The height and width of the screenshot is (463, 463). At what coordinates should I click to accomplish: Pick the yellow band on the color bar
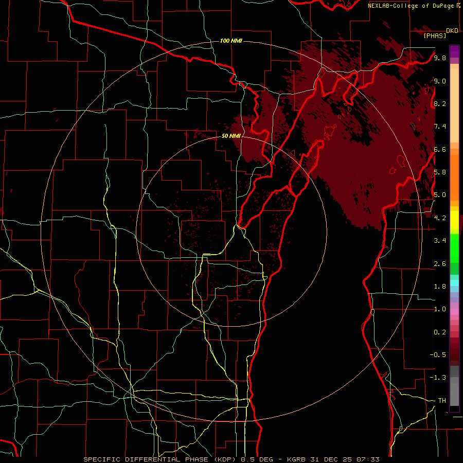tap(454, 220)
